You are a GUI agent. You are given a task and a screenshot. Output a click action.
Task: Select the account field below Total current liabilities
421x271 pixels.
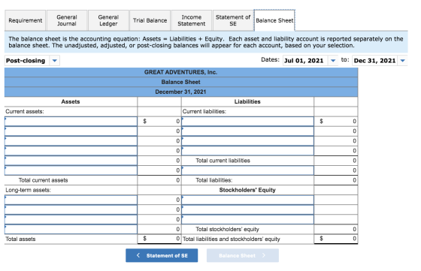click(247, 170)
